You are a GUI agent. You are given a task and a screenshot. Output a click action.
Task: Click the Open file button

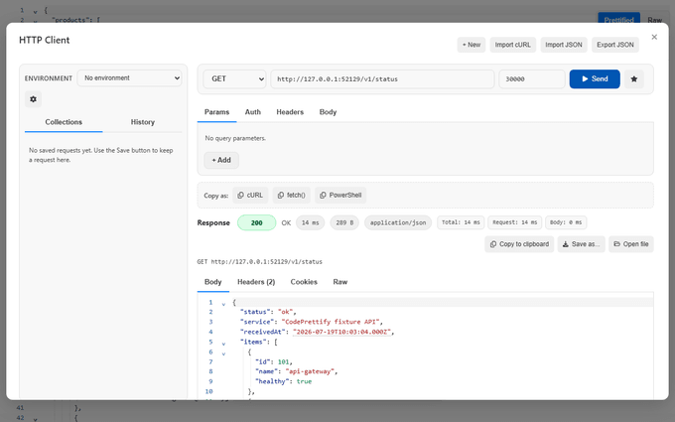click(x=631, y=244)
